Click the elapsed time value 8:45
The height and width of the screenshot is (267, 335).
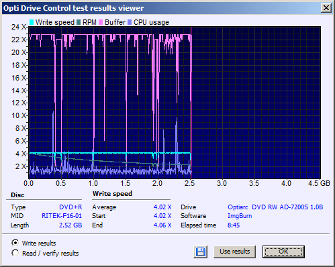point(234,225)
